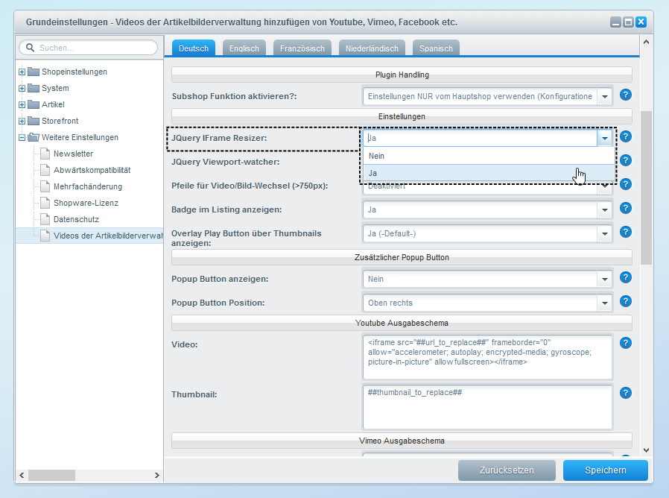The image size is (669, 498).
Task: Expand the Storefront tree node
Action: (x=22, y=121)
